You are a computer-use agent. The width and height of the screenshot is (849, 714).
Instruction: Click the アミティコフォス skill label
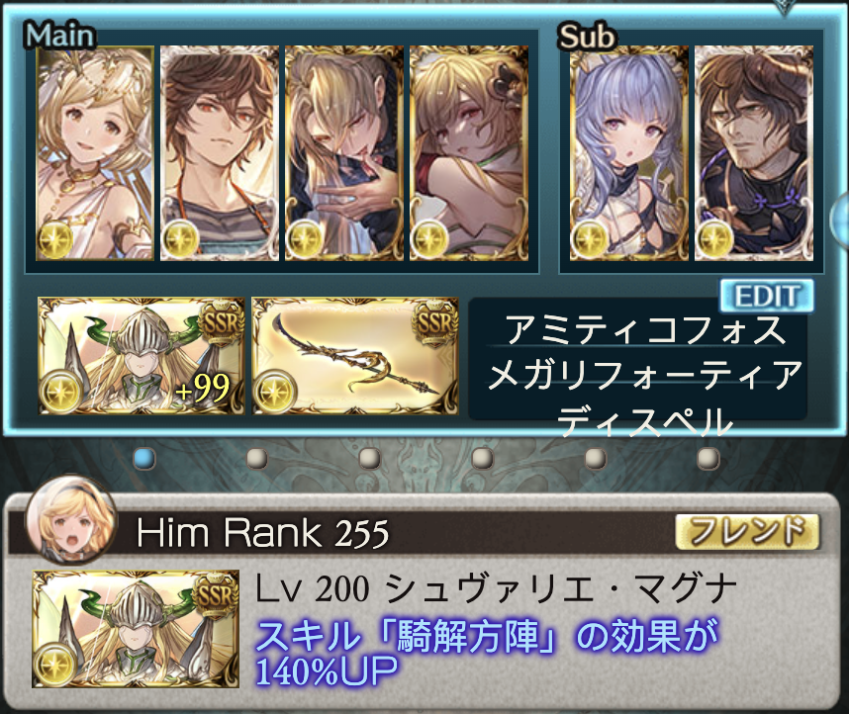click(645, 329)
